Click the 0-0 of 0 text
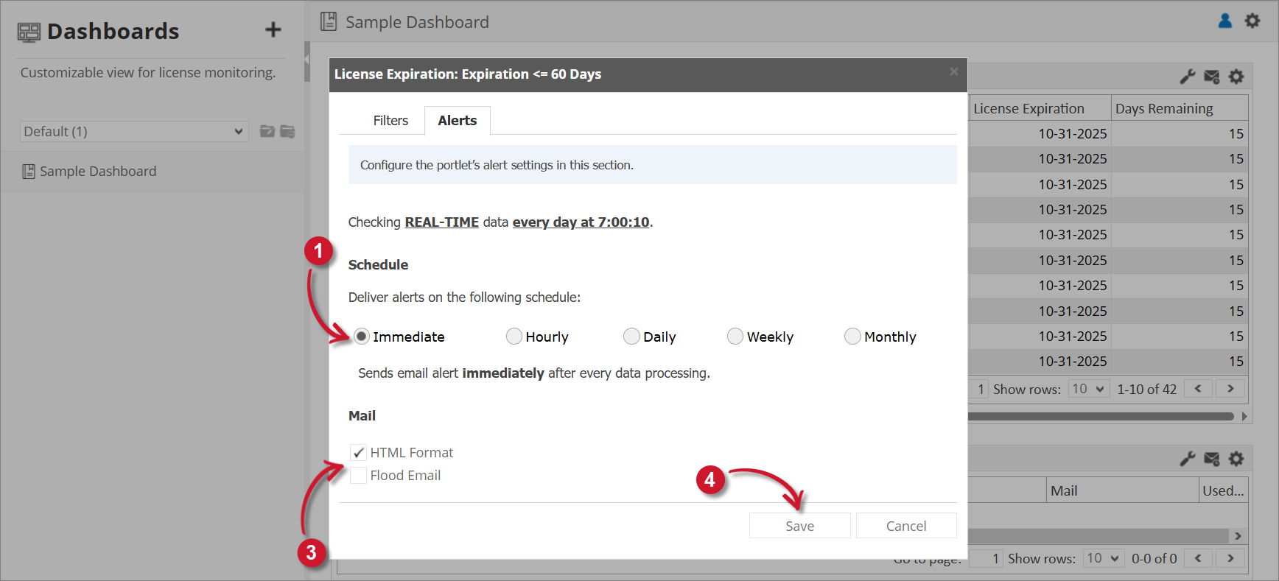This screenshot has width=1279, height=581. point(1154,558)
